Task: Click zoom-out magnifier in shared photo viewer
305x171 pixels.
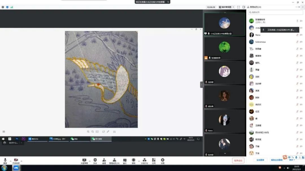Action: tap(93, 132)
